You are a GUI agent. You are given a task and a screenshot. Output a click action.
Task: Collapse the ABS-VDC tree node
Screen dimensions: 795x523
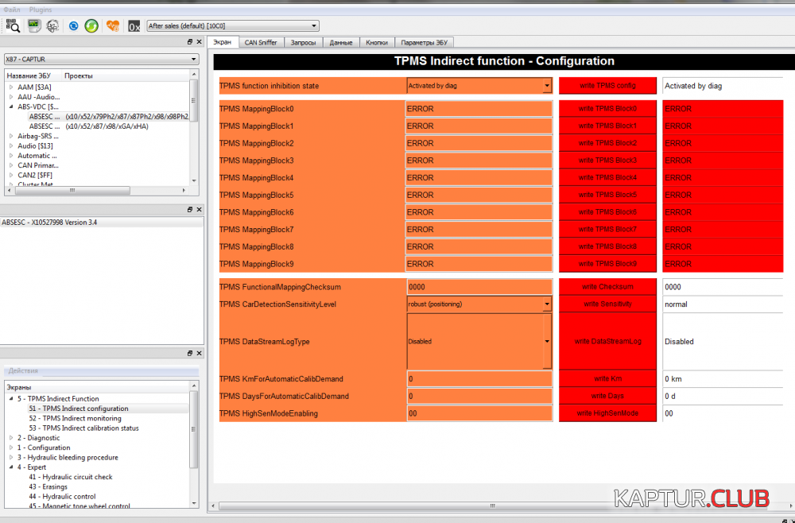pos(11,107)
